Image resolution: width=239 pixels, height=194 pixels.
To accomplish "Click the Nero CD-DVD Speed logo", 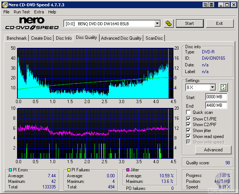I will (x=32, y=23).
